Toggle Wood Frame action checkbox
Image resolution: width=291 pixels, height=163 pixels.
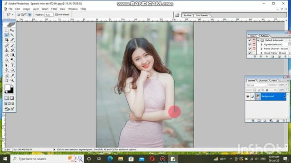(x=250, y=53)
